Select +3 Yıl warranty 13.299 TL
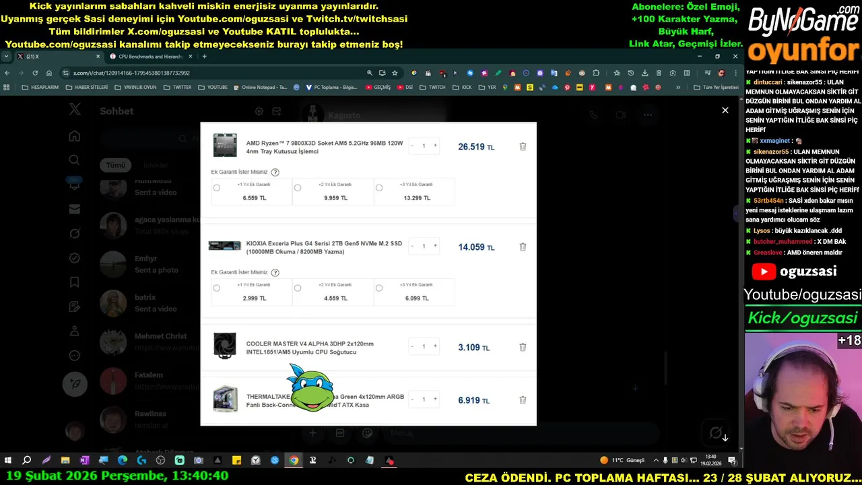 (x=378, y=188)
